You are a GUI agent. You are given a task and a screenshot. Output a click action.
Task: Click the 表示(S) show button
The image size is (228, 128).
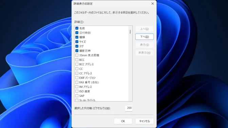[x=145, y=45]
